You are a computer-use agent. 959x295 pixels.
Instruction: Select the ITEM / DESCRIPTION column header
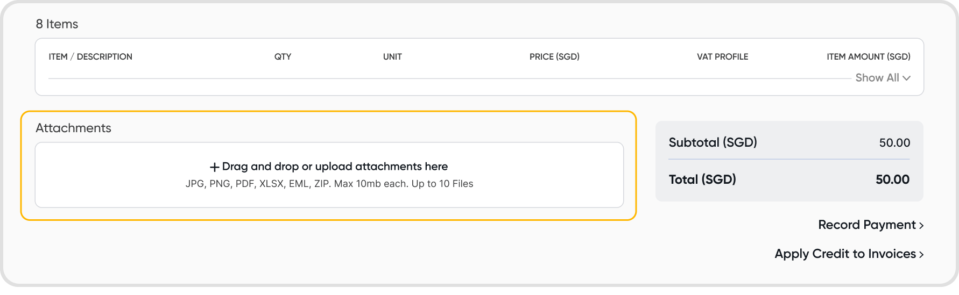90,57
